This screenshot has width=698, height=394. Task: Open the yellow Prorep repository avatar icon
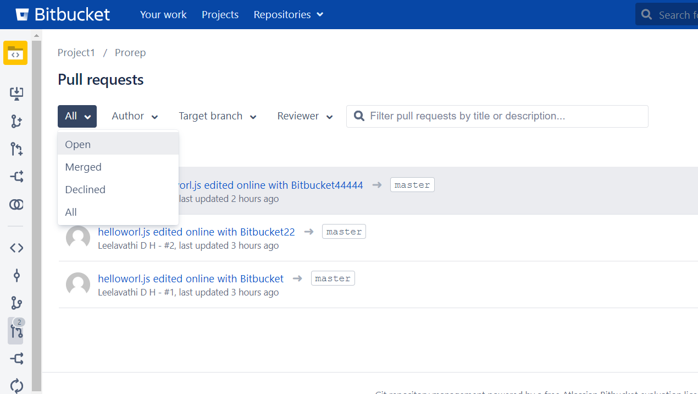pyautogui.click(x=15, y=53)
